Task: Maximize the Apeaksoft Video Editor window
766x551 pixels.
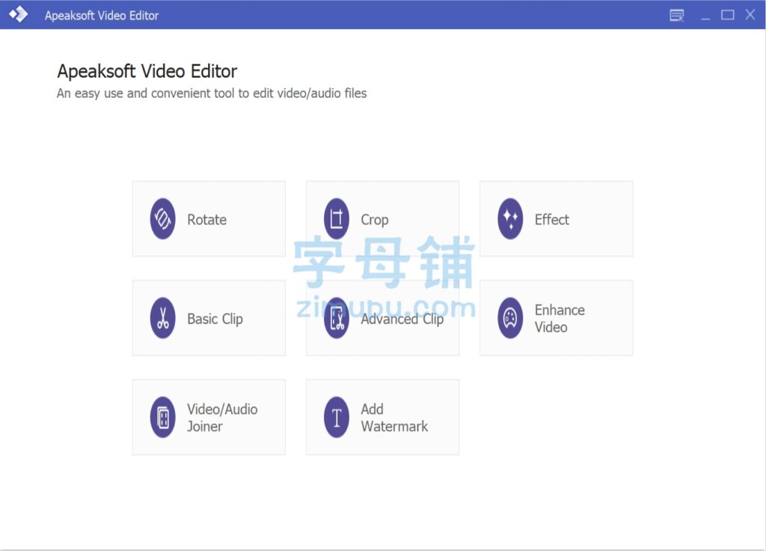Action: [728, 15]
